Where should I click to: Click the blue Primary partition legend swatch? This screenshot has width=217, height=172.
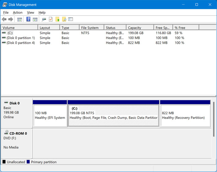point(28,162)
